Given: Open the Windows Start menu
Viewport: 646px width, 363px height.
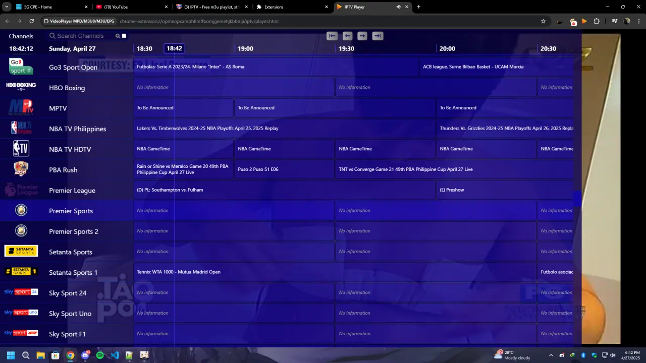Looking at the screenshot, I should [x=11, y=355].
